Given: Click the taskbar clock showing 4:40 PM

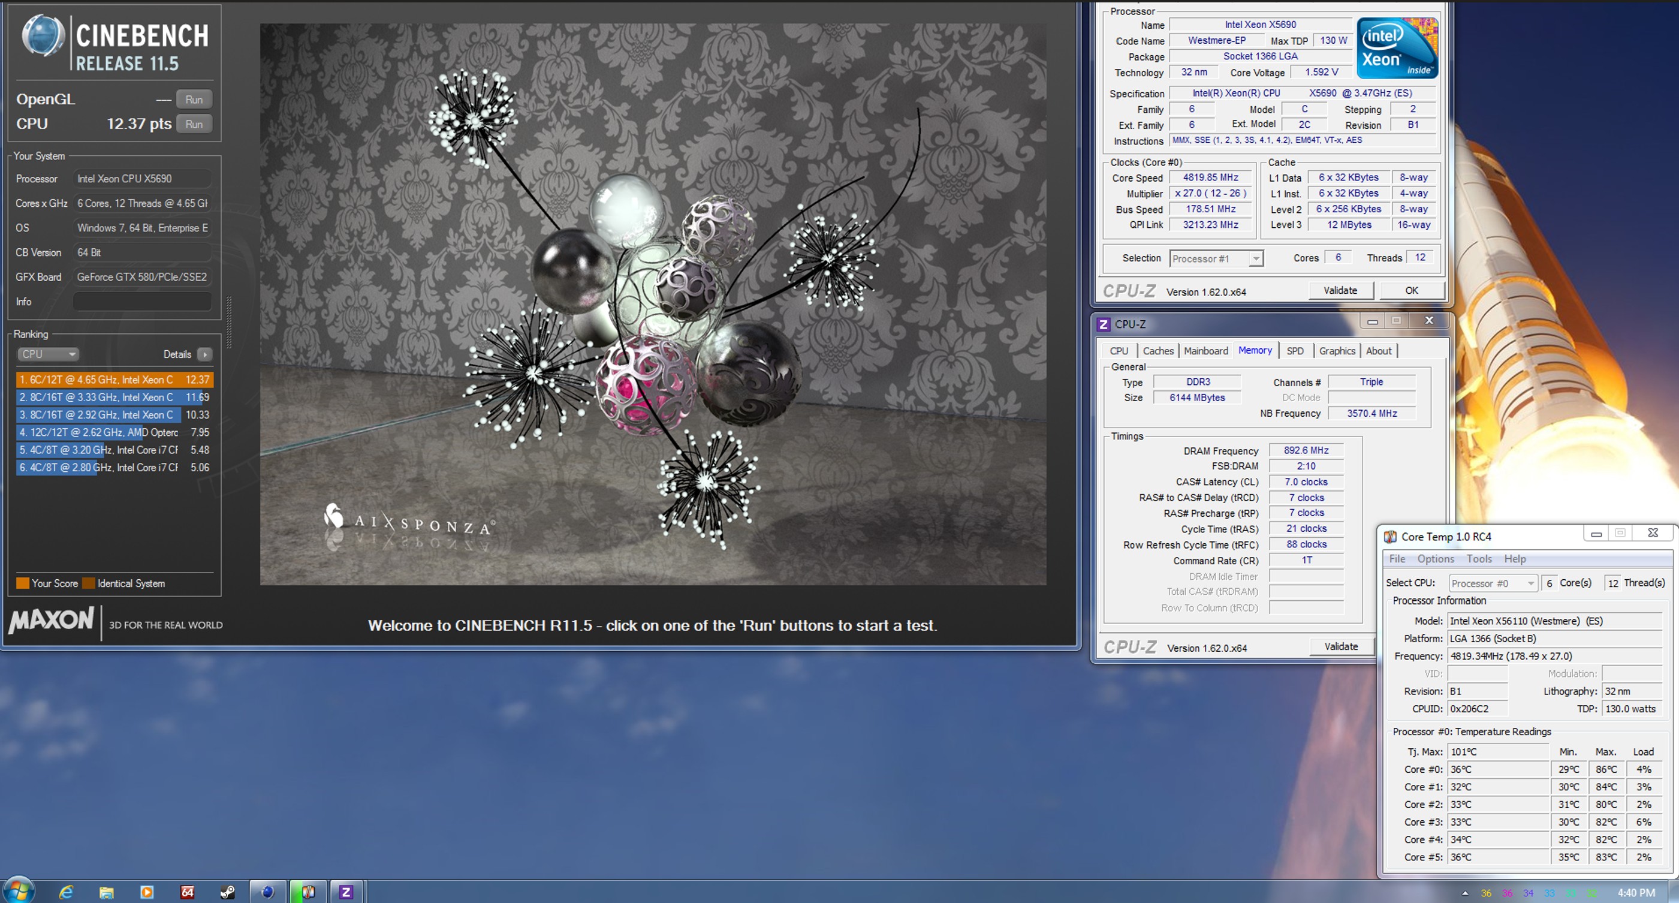Looking at the screenshot, I should click(x=1636, y=893).
